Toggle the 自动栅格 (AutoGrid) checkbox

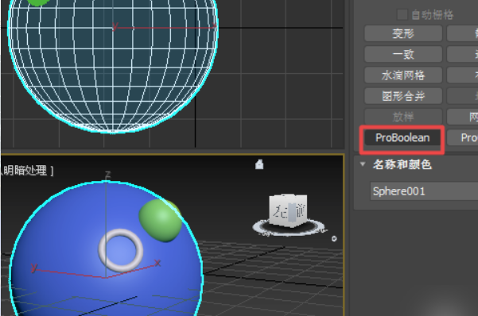click(x=402, y=14)
